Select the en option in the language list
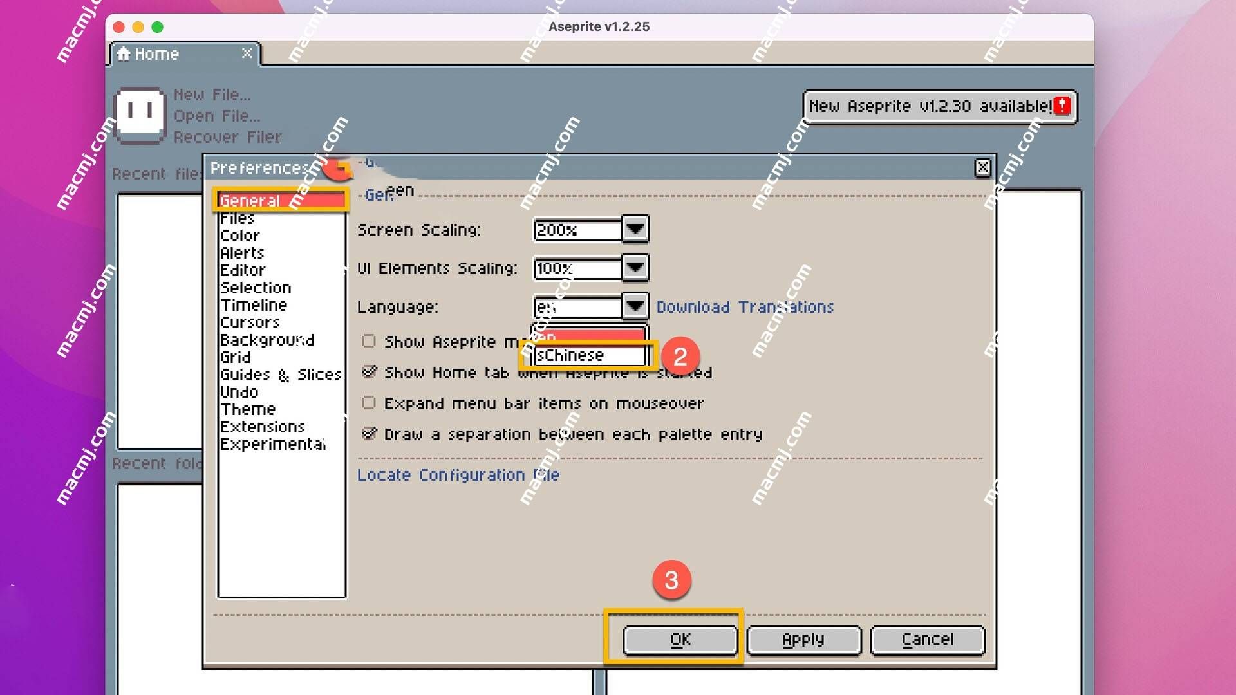This screenshot has height=695, width=1236. (589, 336)
